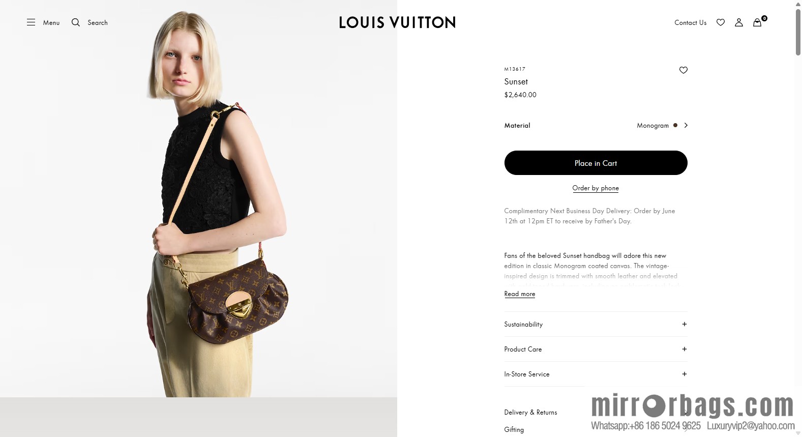This screenshot has width=802, height=437.
Task: Expand the Sustainability section
Action: pyautogui.click(x=596, y=324)
